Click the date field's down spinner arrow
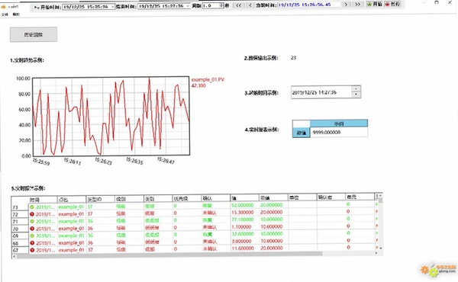The height and width of the screenshot is (282, 458). point(356,95)
